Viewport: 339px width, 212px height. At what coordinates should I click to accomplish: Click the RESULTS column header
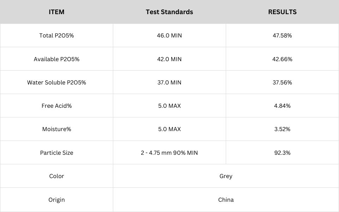point(282,12)
